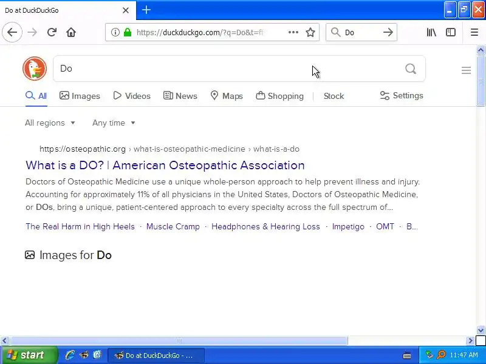
Task: Open 'Headphones & Hearing Loss' sitelink
Action: coord(265,226)
